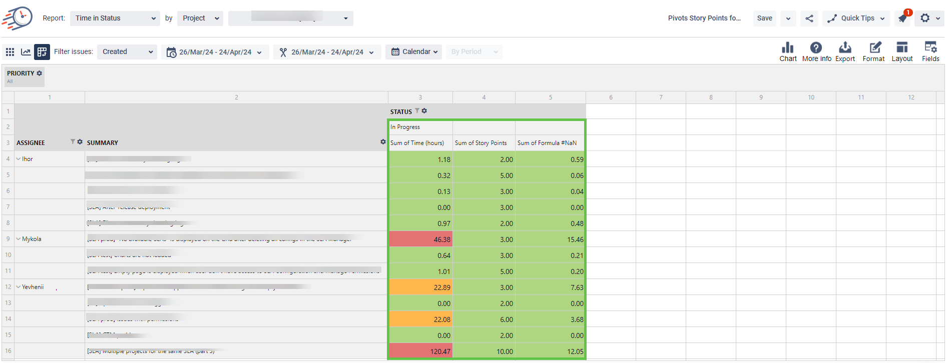Collapse the Mykola assignee group
The image size is (948, 363).
tap(19, 239)
